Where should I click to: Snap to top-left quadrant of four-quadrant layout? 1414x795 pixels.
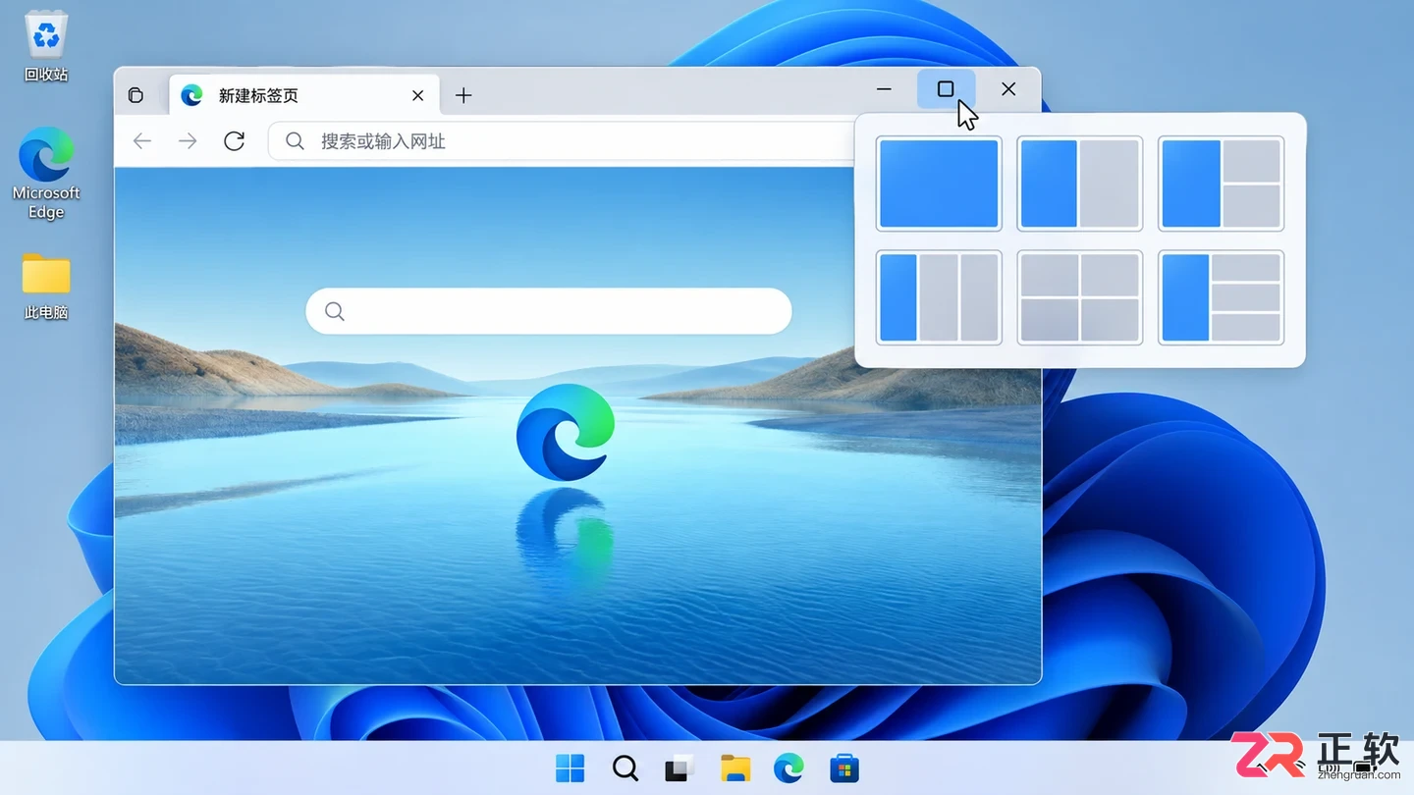[x=1050, y=275]
